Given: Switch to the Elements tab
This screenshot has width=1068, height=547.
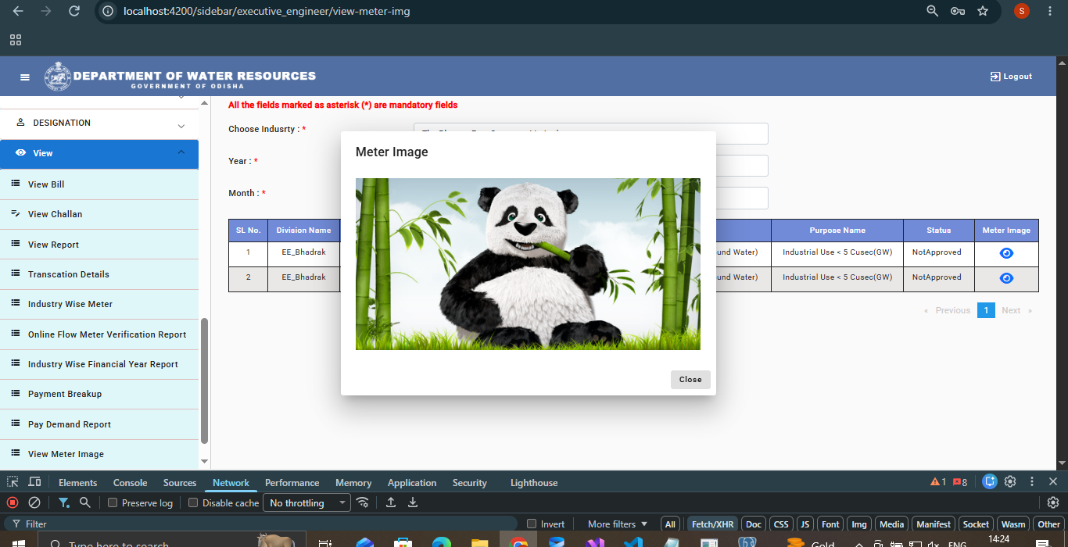Looking at the screenshot, I should (x=78, y=482).
